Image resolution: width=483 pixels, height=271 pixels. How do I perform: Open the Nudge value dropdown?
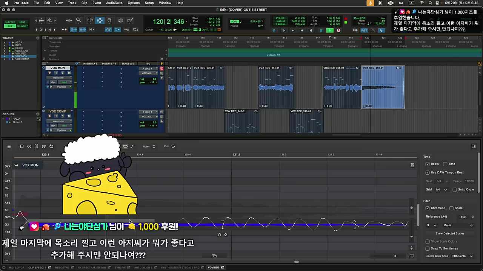(263, 26)
